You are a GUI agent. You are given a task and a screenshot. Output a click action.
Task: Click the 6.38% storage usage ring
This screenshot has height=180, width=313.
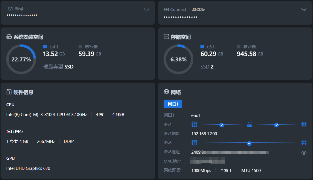coord(178,59)
